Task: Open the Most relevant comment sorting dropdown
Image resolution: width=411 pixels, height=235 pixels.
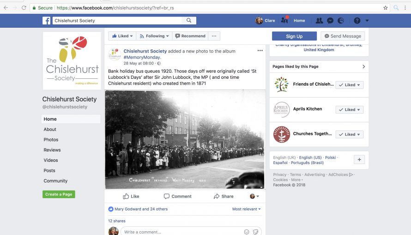Action: [x=247, y=209]
